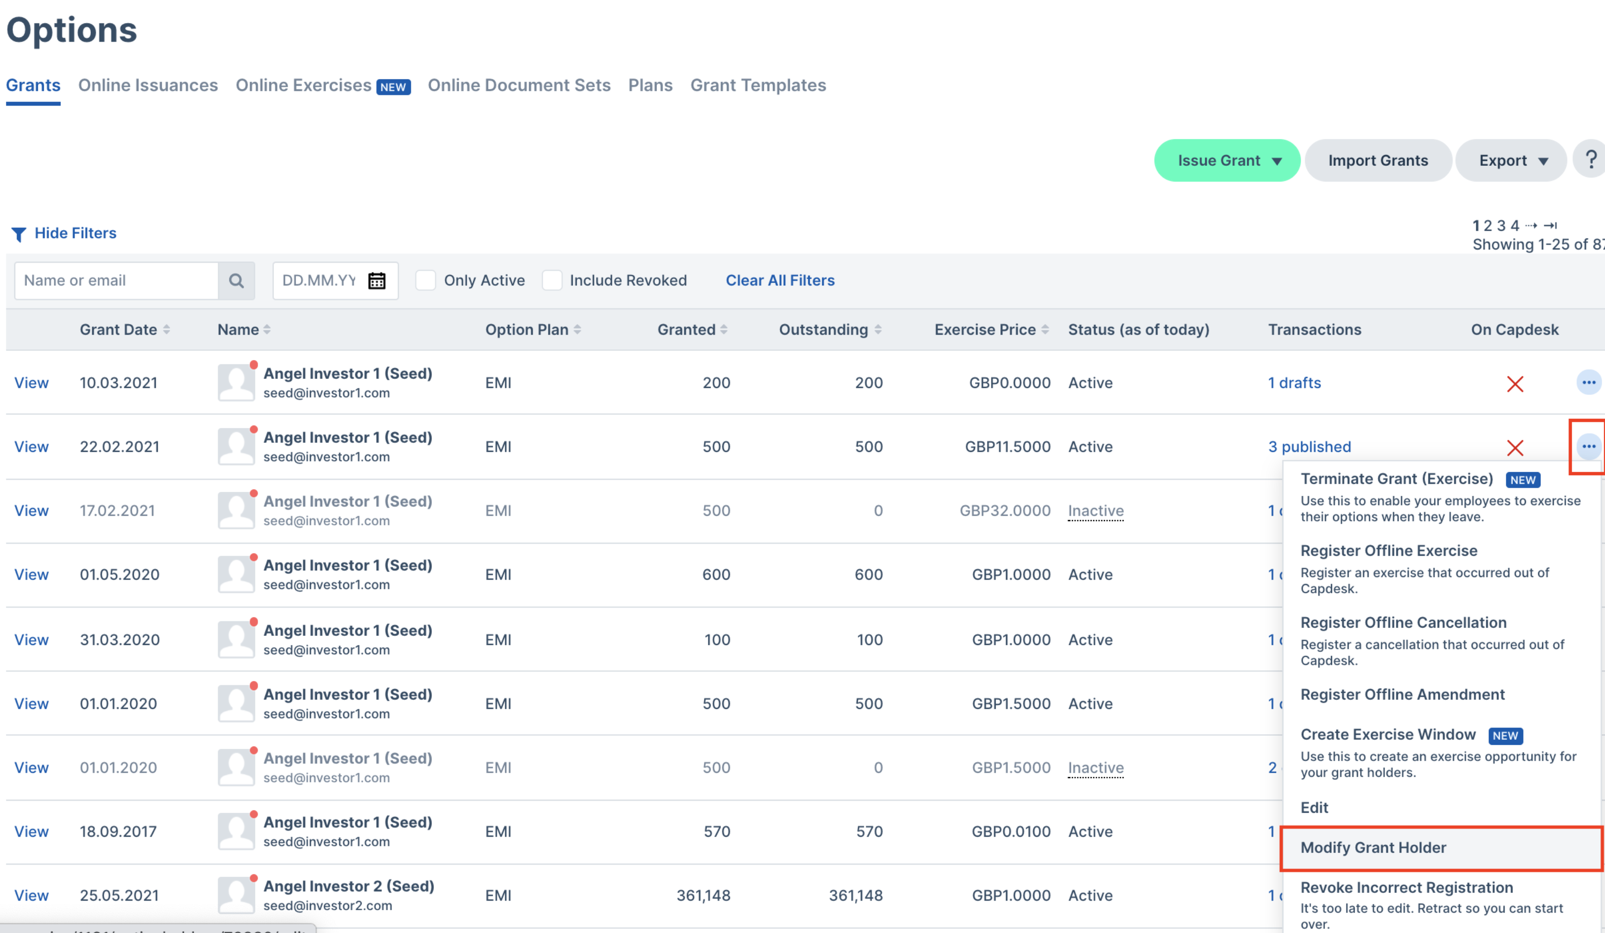Click Inactive status of 17.02.2021 grant

(x=1096, y=511)
